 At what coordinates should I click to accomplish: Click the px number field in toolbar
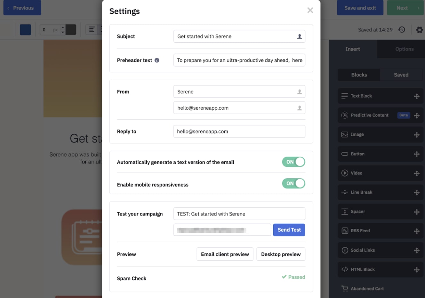tap(50, 30)
